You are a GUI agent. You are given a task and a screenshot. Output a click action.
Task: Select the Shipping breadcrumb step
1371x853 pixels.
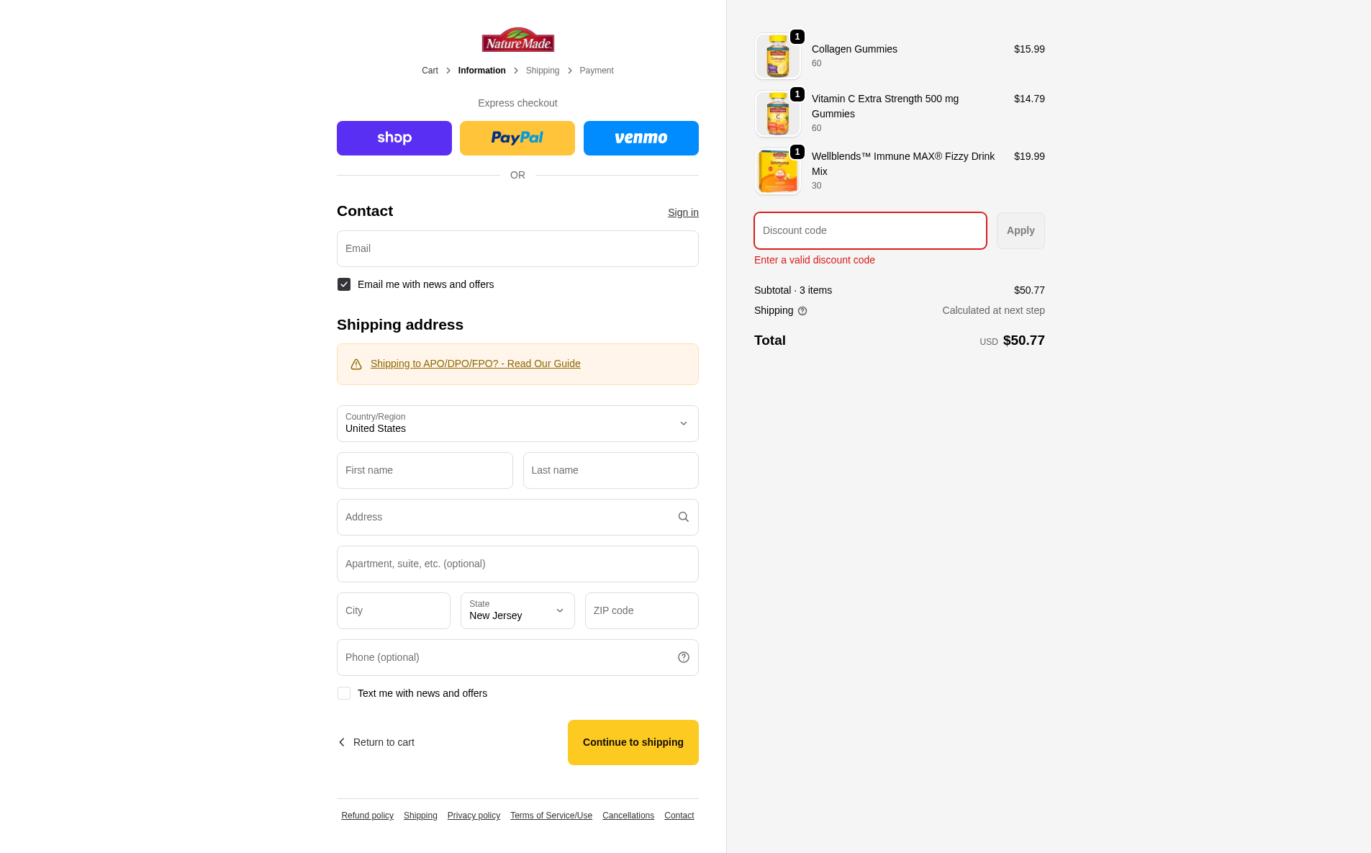point(542,71)
